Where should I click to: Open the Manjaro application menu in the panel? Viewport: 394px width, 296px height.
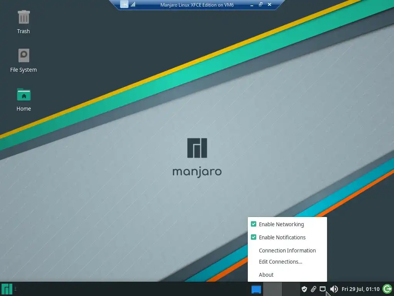[x=7, y=289]
